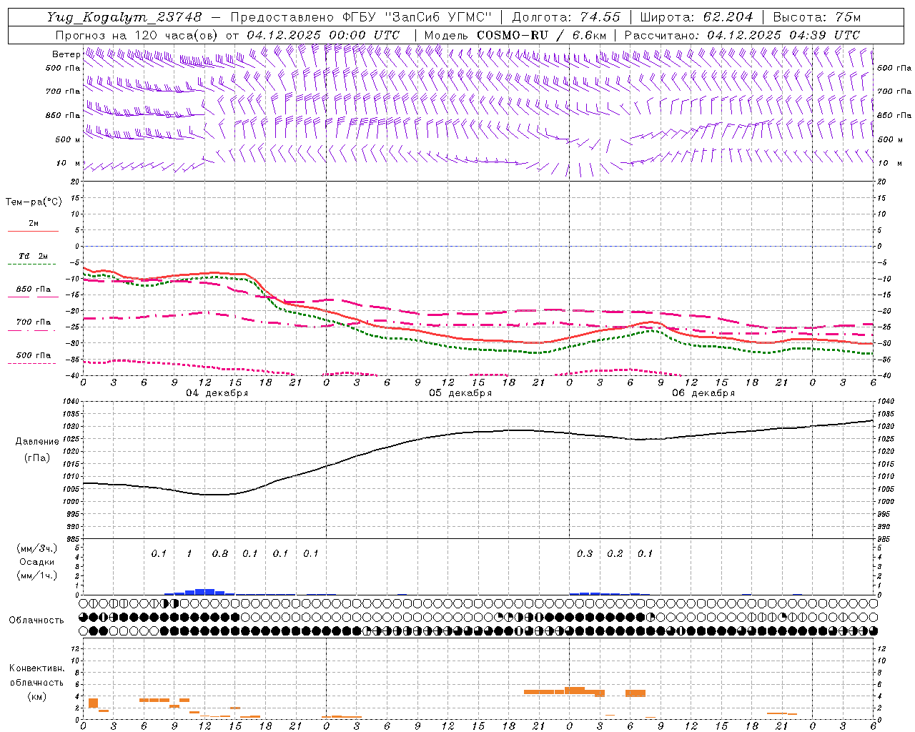Click the forecast header Прогноз на 120 часа(ов)

pyautogui.click(x=138, y=35)
